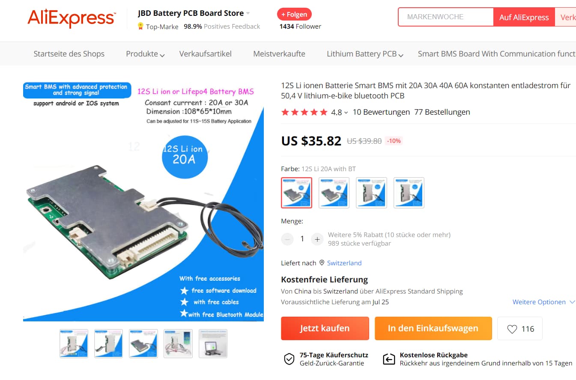This screenshot has height=380, width=576.
Task: Click the AliExpress logo
Action: (72, 18)
